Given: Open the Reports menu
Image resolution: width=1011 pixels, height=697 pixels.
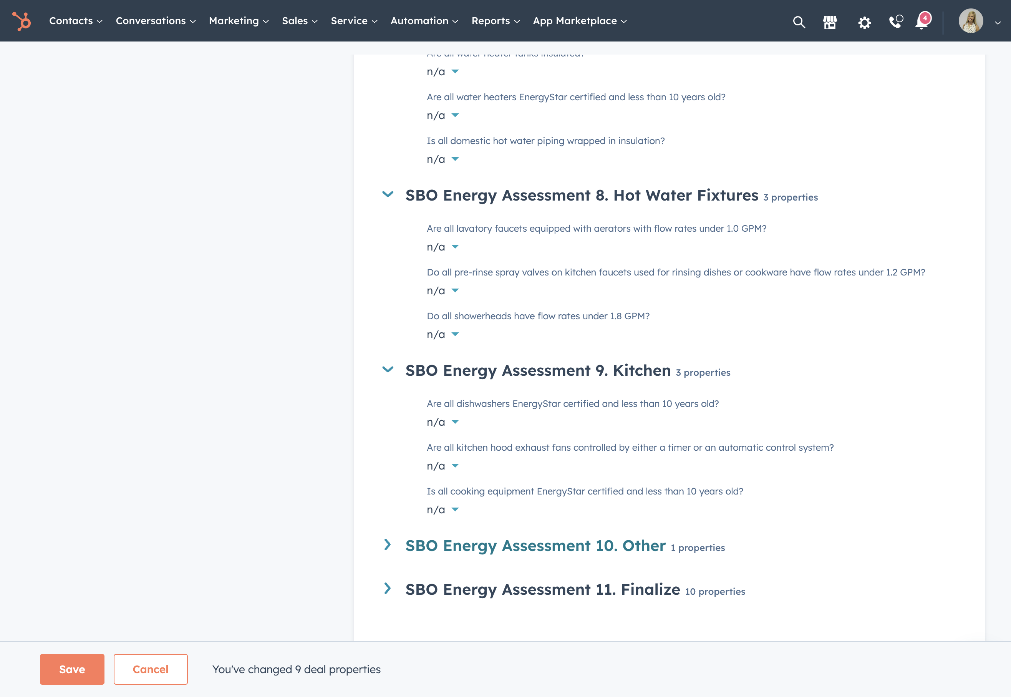Looking at the screenshot, I should (x=496, y=21).
